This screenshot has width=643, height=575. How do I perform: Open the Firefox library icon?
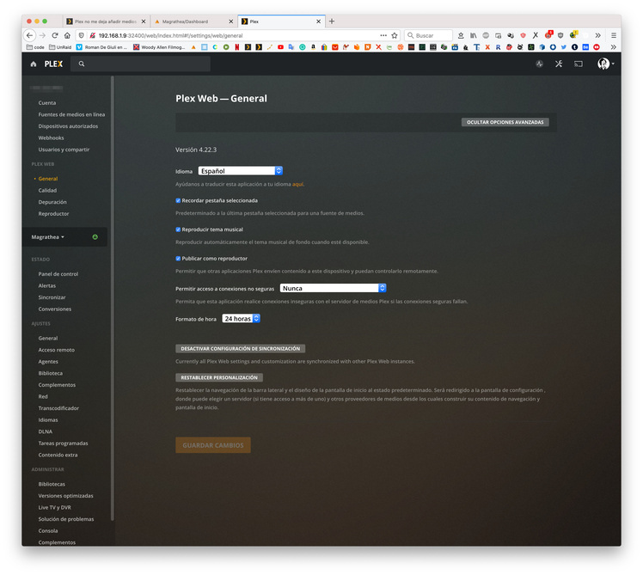[x=474, y=35]
